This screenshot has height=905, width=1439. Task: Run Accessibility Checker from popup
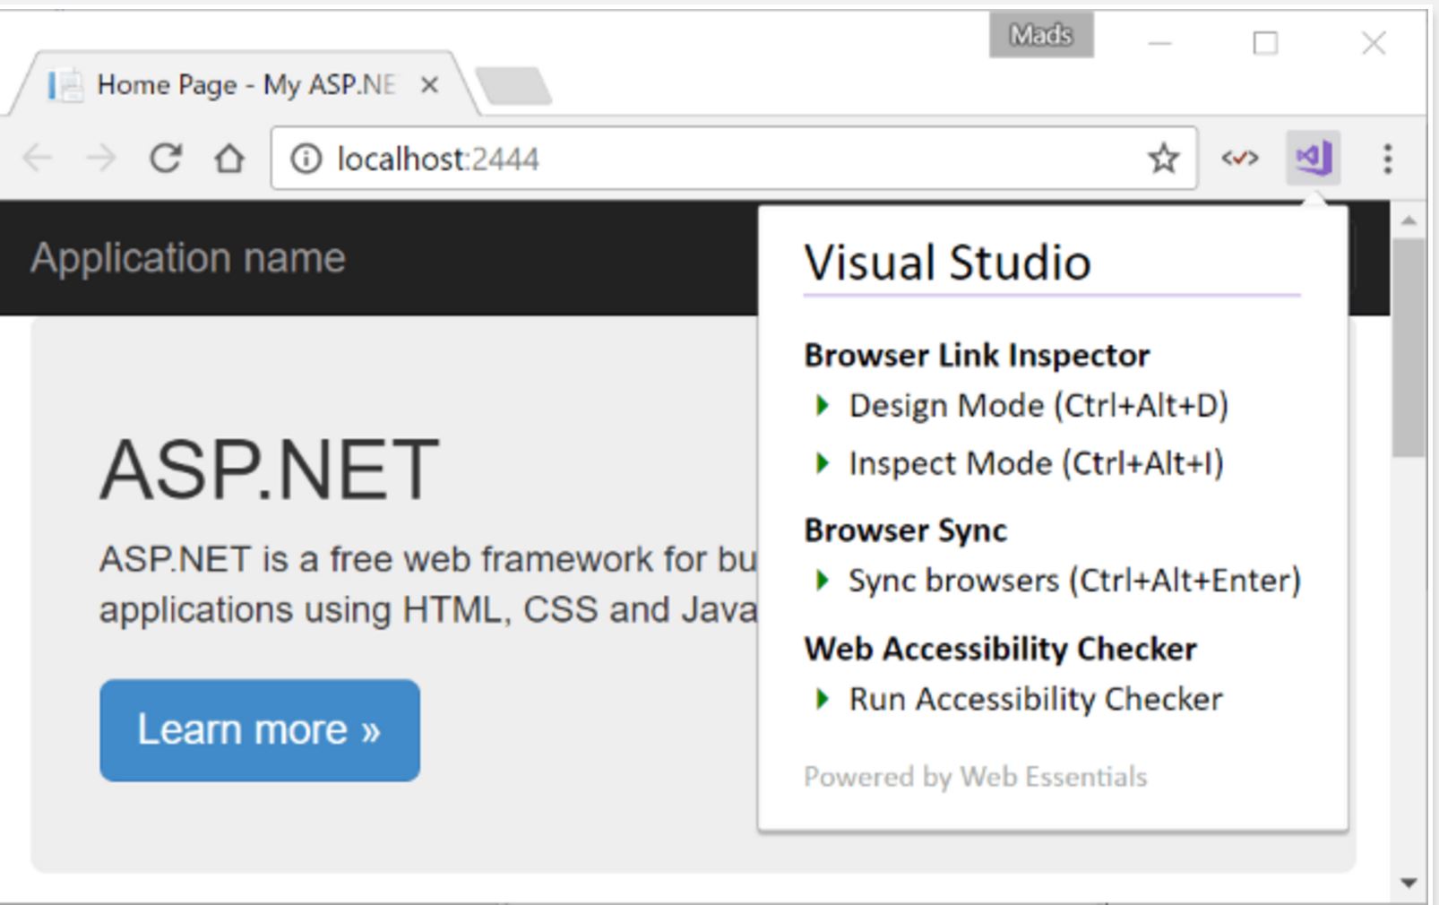point(1035,699)
